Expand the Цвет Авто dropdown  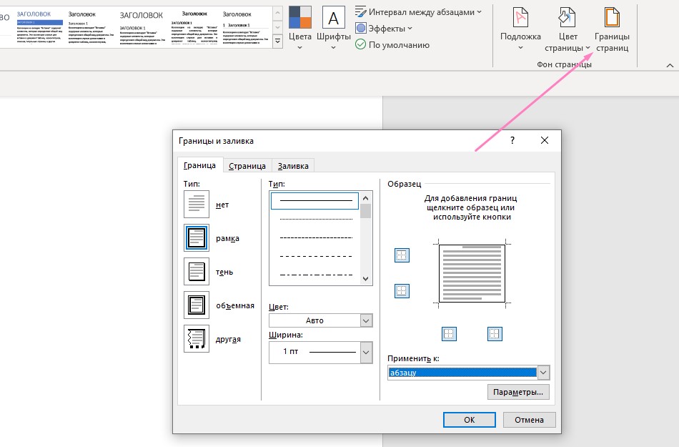(366, 321)
